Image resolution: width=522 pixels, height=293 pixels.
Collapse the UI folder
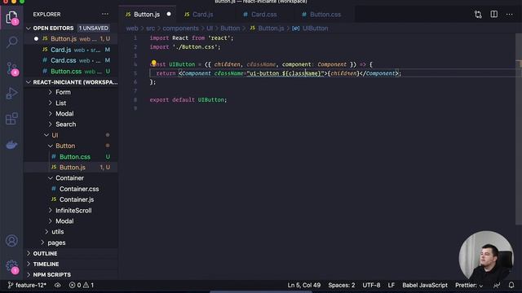(55, 135)
